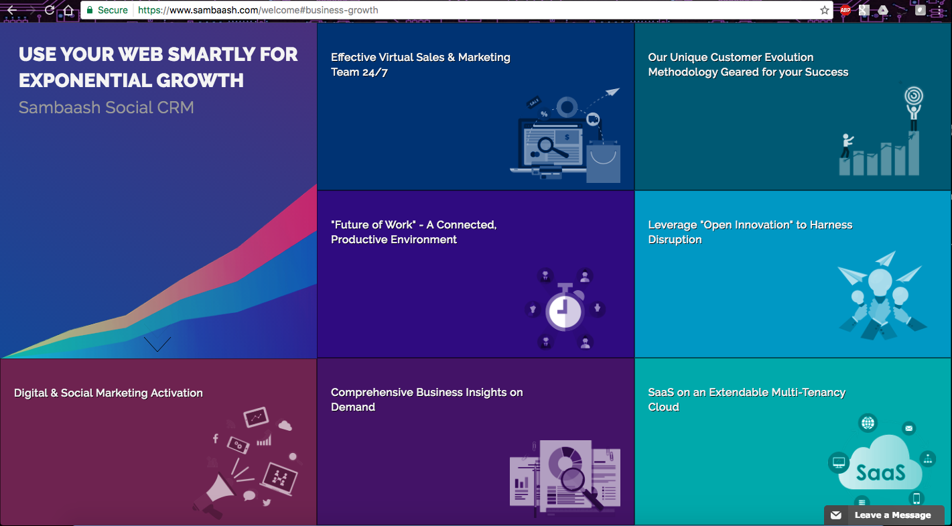Click the green Secure padlock indicator

pyautogui.click(x=107, y=10)
